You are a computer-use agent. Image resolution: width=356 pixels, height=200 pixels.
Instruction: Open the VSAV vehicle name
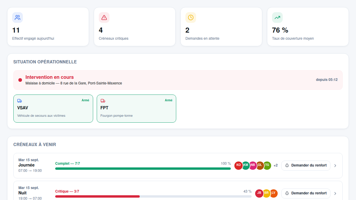point(23,108)
